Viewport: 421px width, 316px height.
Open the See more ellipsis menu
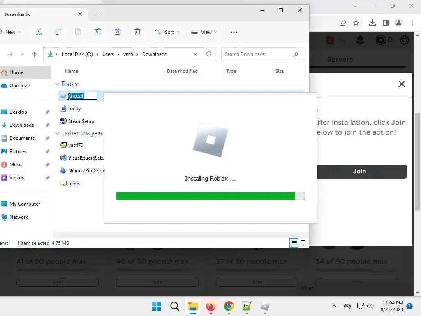(x=234, y=32)
